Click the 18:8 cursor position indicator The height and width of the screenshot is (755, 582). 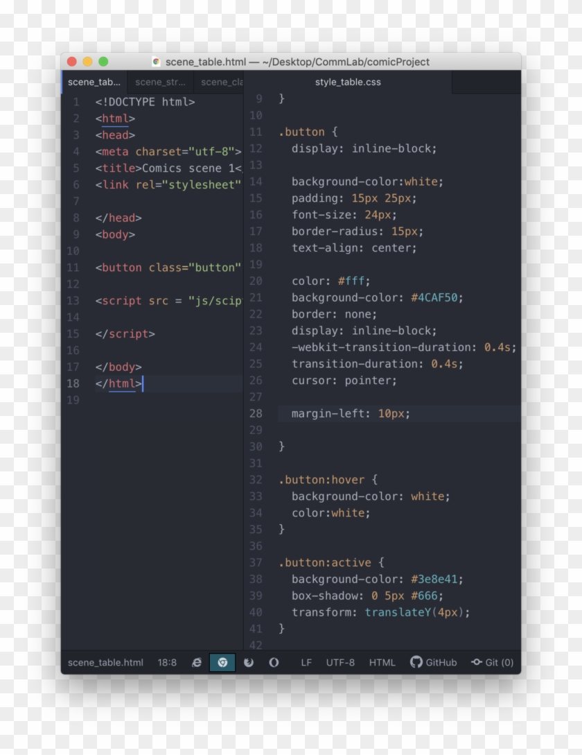pos(167,662)
